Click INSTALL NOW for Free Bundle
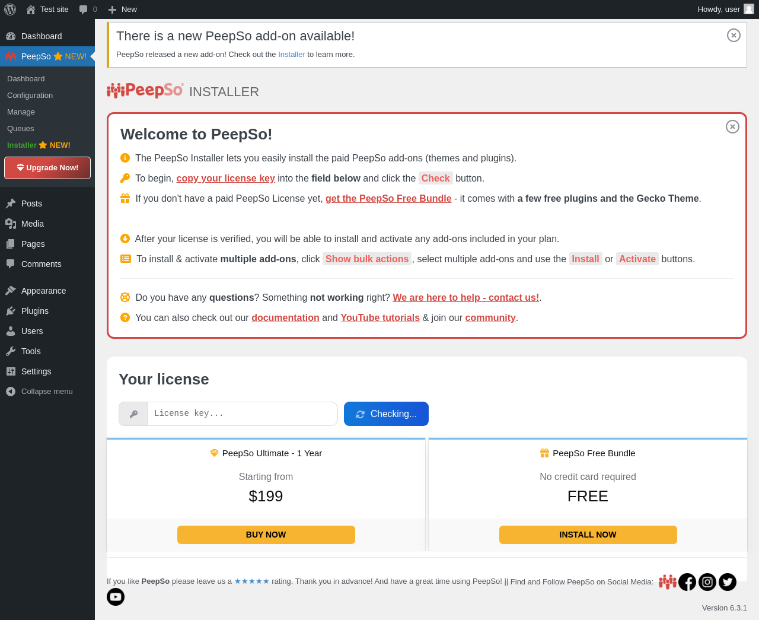The image size is (759, 620). 588,535
